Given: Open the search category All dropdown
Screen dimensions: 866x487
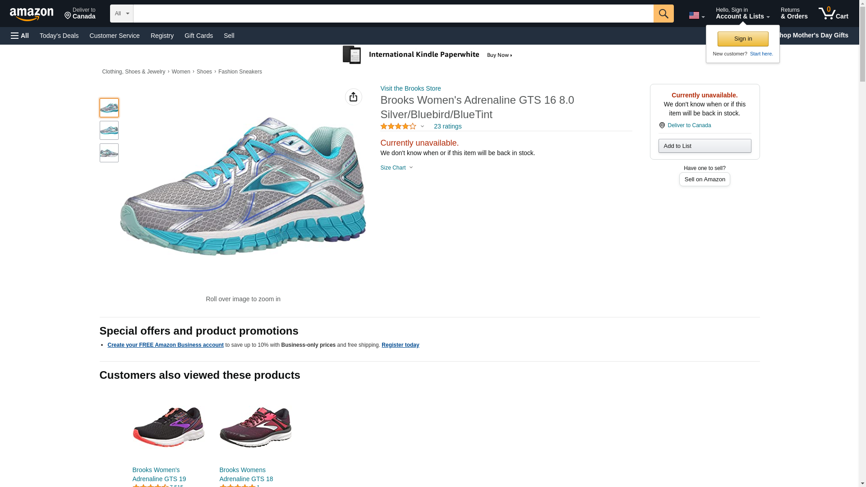Looking at the screenshot, I should (121, 14).
